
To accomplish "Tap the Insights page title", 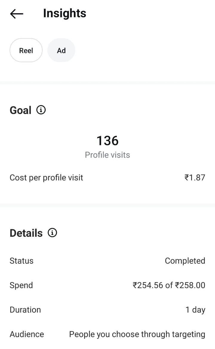I will tap(64, 13).
